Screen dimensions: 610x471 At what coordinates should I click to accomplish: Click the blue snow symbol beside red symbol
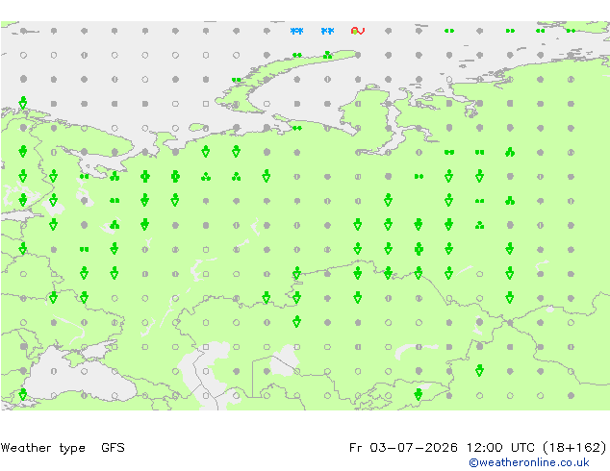tap(327, 31)
